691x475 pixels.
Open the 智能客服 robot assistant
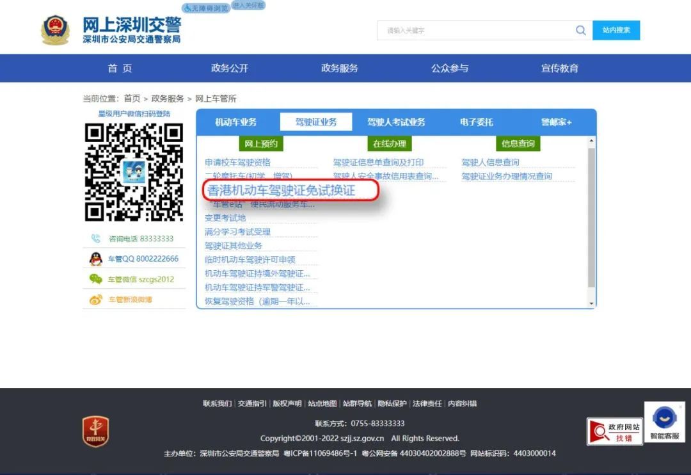click(x=664, y=423)
